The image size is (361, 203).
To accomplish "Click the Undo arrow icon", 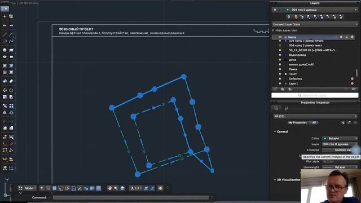I will [x=5, y=25].
